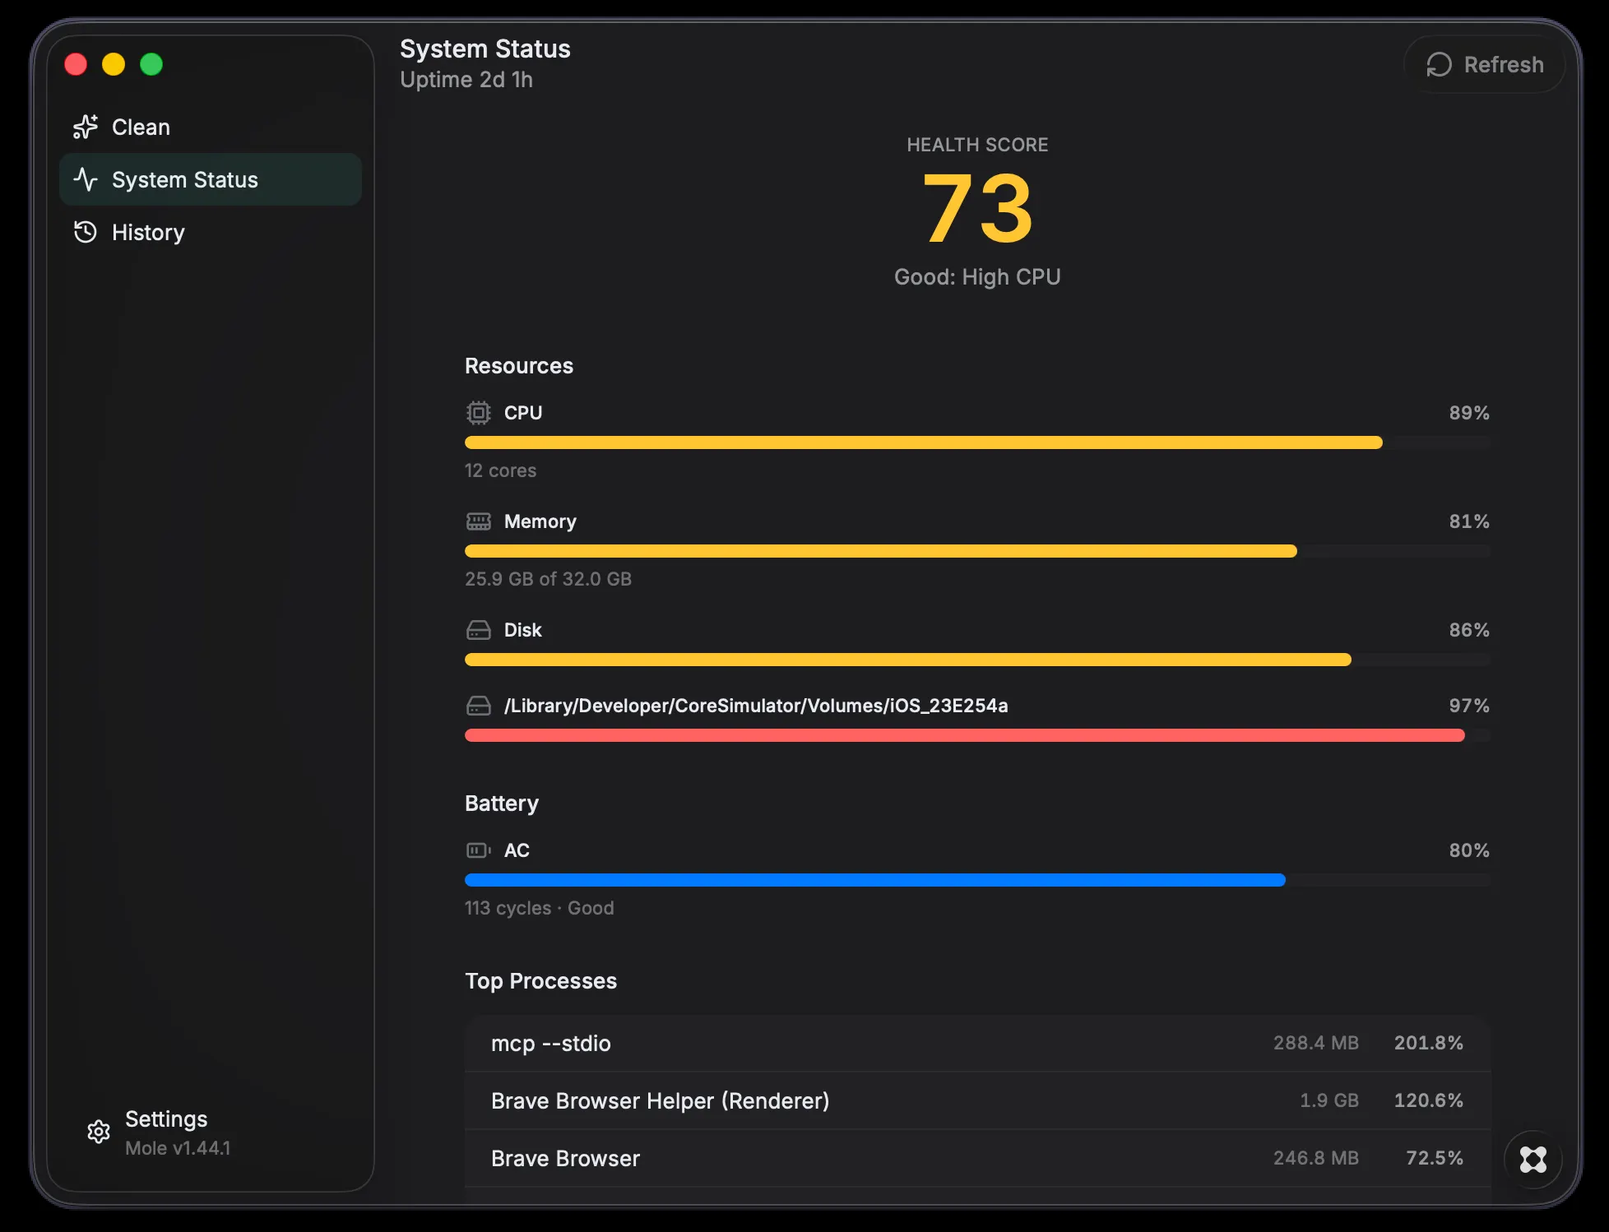Click the Settings gear icon
The image size is (1609, 1232).
(x=99, y=1132)
